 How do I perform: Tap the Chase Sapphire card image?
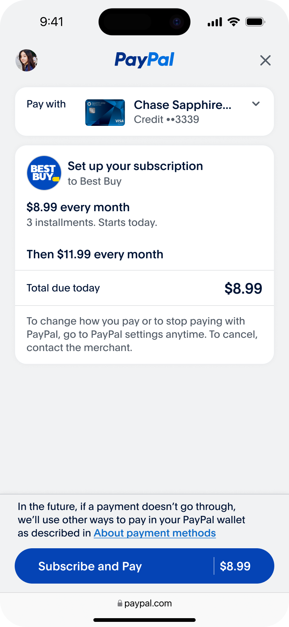pos(105,113)
